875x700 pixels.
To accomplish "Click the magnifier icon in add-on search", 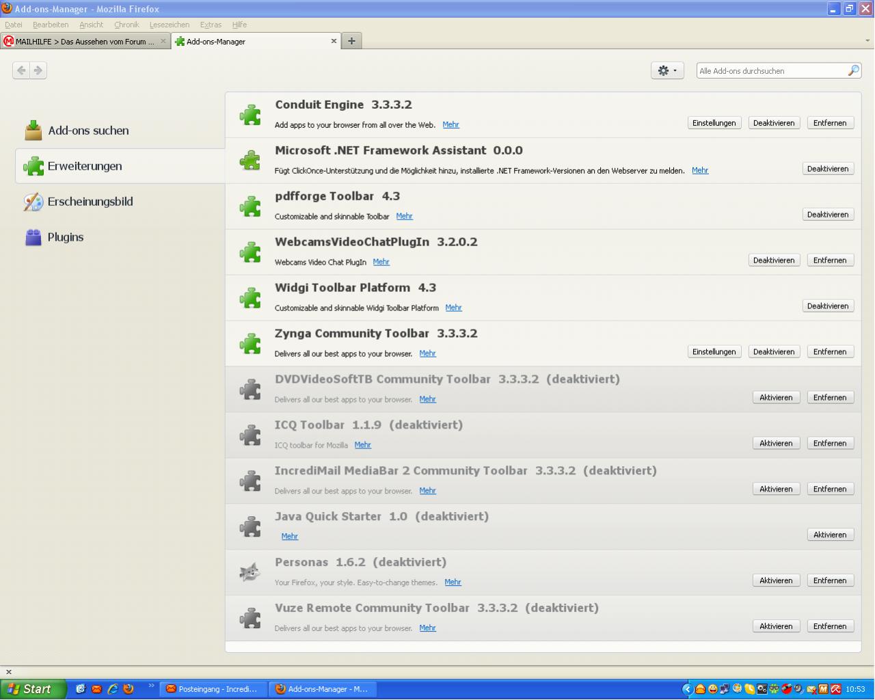I will pos(853,70).
